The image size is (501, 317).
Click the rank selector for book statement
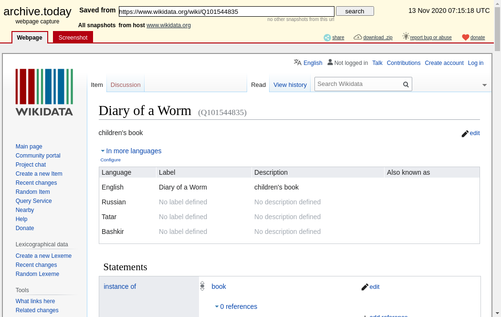[202, 286]
